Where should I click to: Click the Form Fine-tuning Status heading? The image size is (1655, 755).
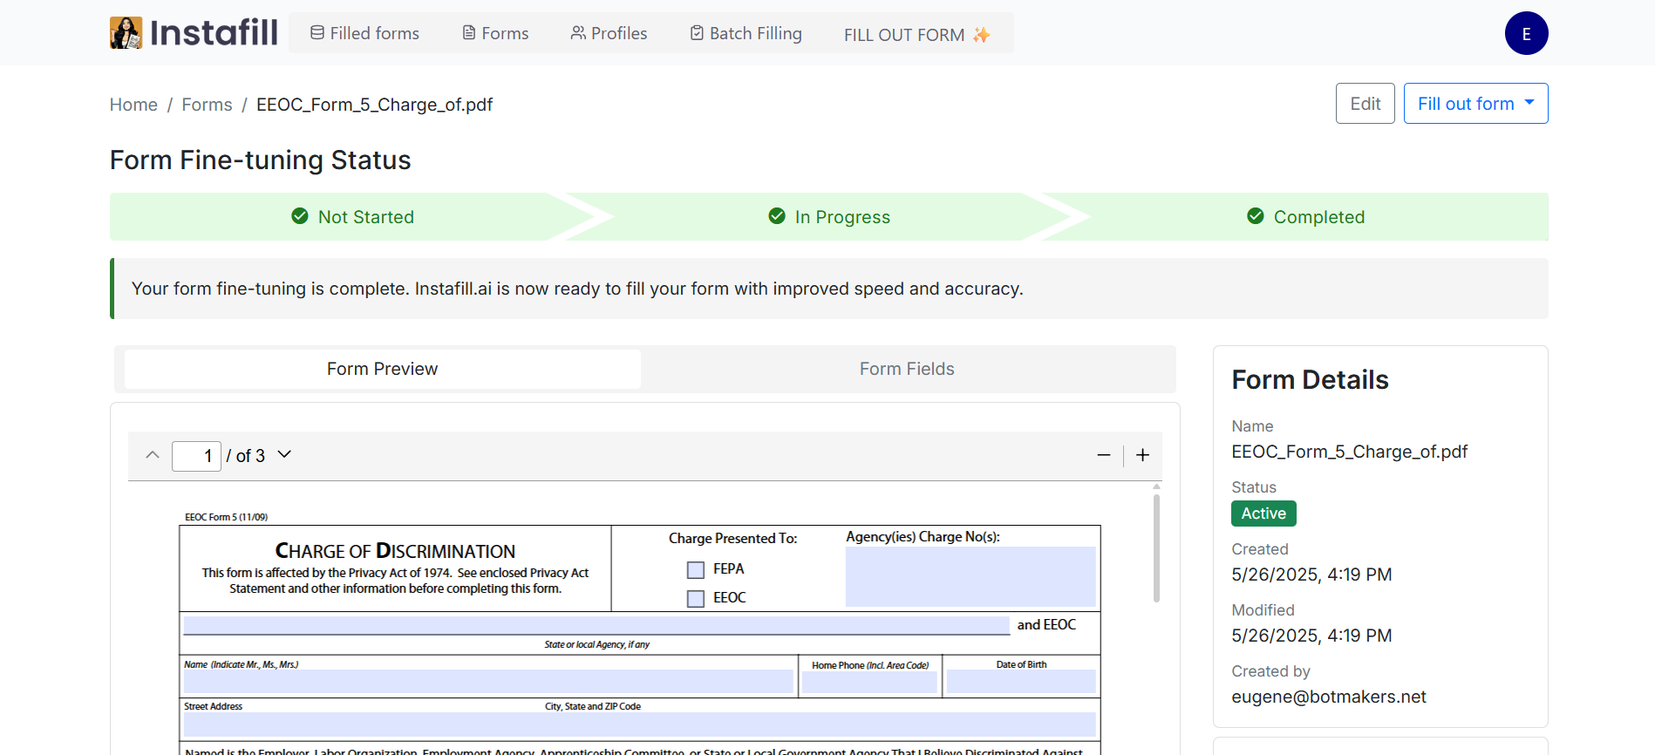260,160
